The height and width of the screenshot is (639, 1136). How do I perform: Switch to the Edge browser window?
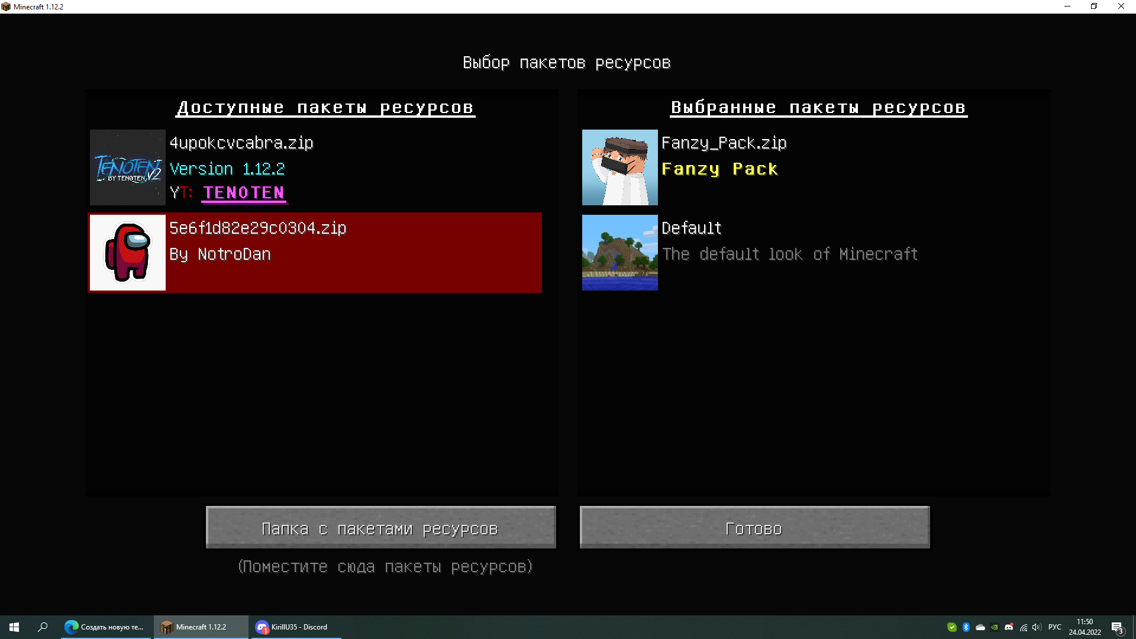pos(105,627)
